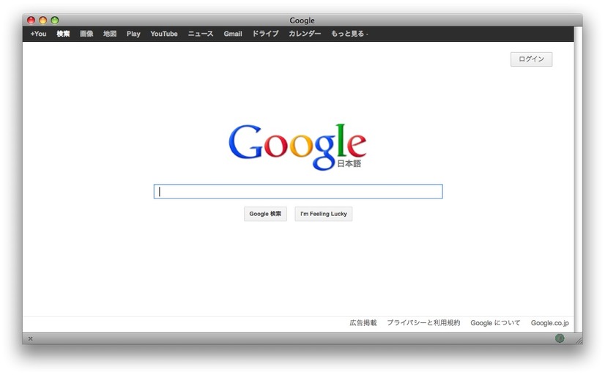Open the プライバシーと利用規約 footer link
The width and height of the screenshot is (605, 375).
[x=423, y=322]
